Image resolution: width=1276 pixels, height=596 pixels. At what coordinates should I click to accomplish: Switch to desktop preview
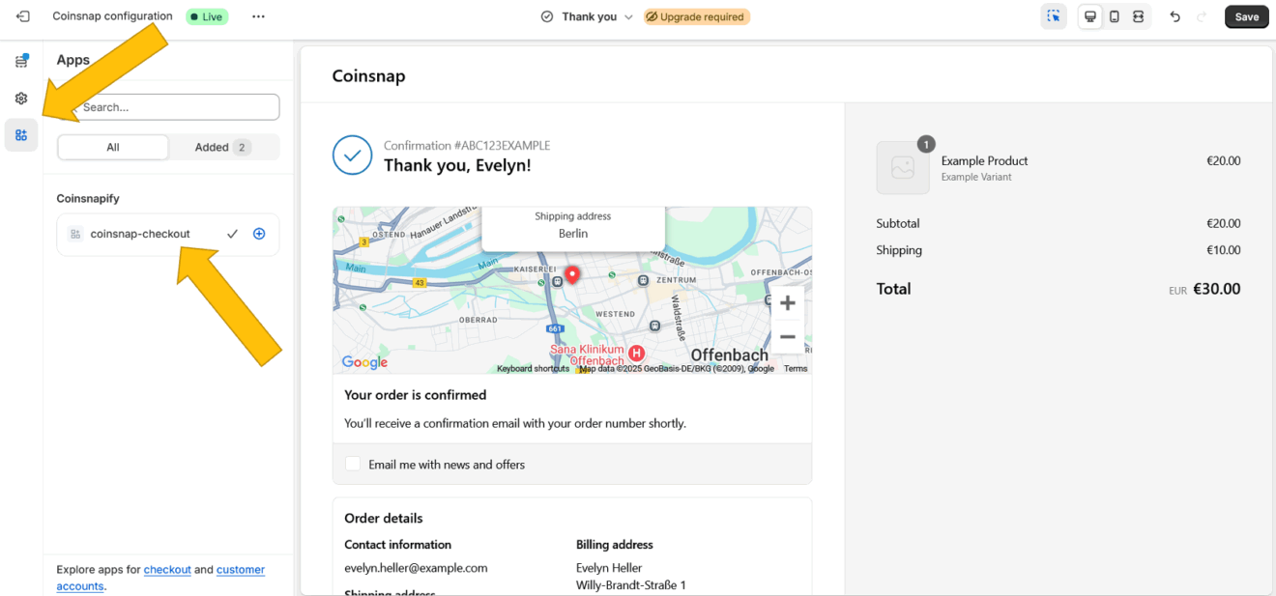(1090, 16)
